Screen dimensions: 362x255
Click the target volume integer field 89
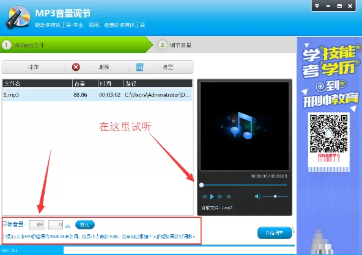(x=37, y=224)
